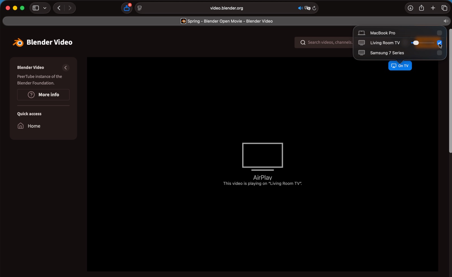Show the downloads list
This screenshot has width=452, height=277.
pyautogui.click(x=410, y=8)
